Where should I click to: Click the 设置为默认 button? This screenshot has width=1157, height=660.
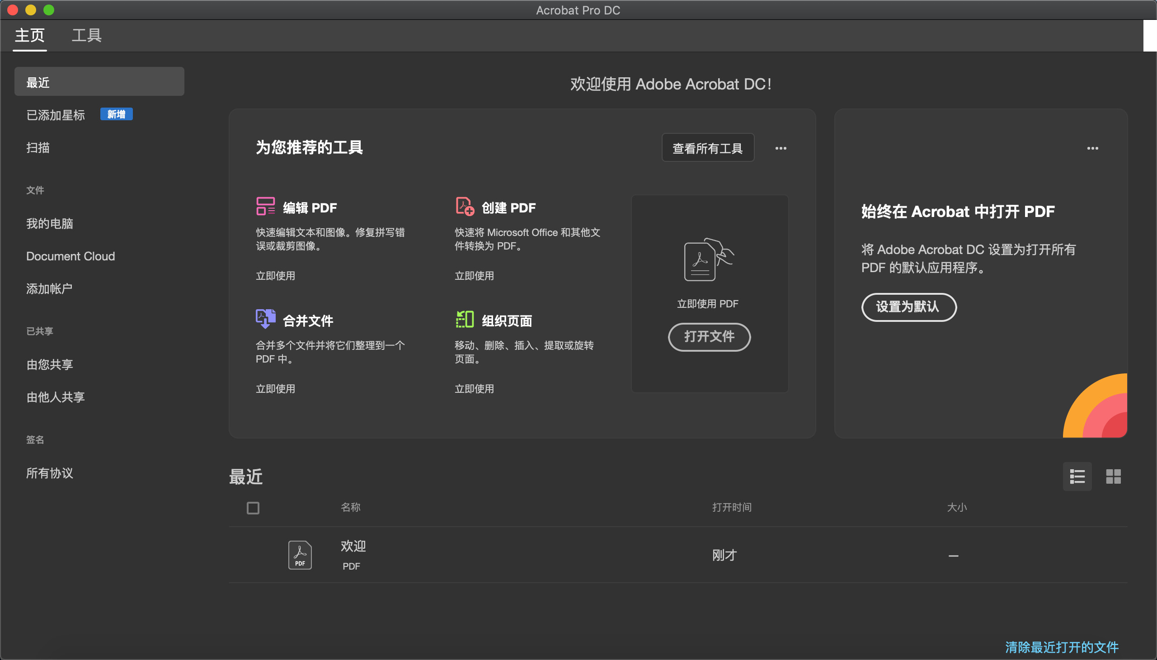pos(908,307)
